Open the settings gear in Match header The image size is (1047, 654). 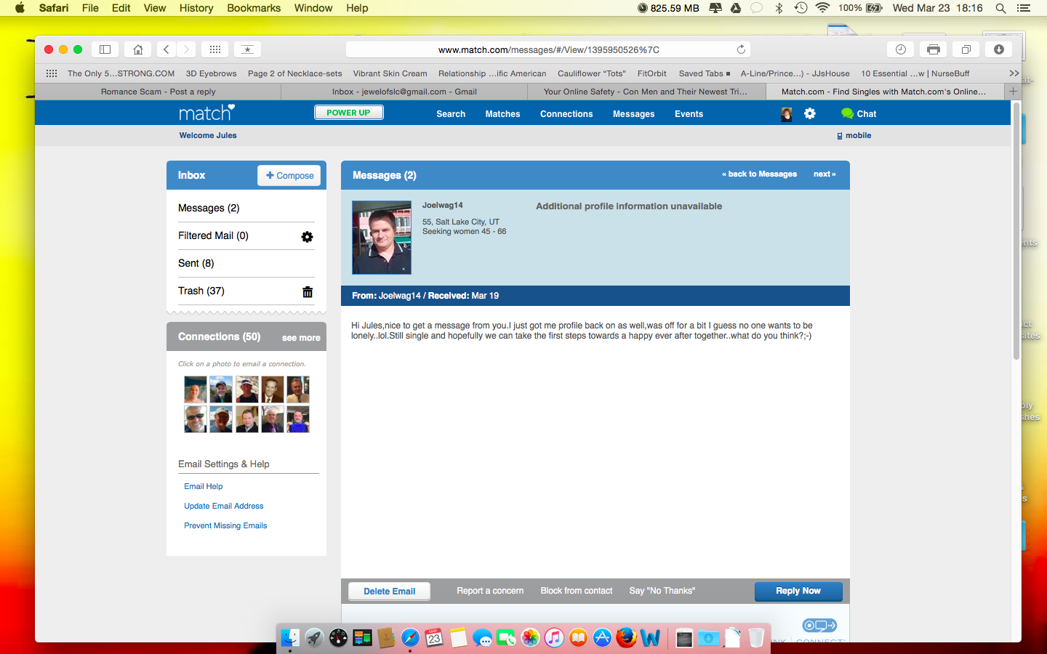click(x=810, y=114)
